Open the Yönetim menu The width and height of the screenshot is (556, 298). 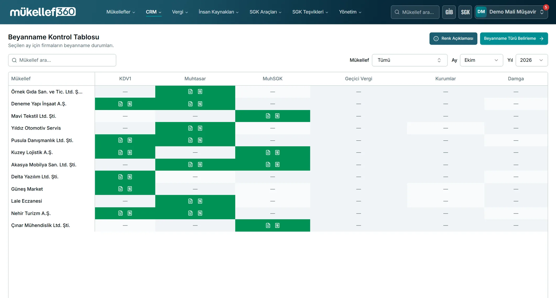[350, 12]
